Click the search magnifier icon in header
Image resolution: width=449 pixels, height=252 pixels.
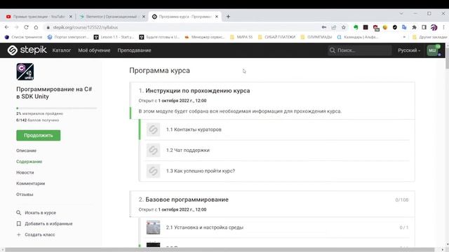tap(332, 50)
